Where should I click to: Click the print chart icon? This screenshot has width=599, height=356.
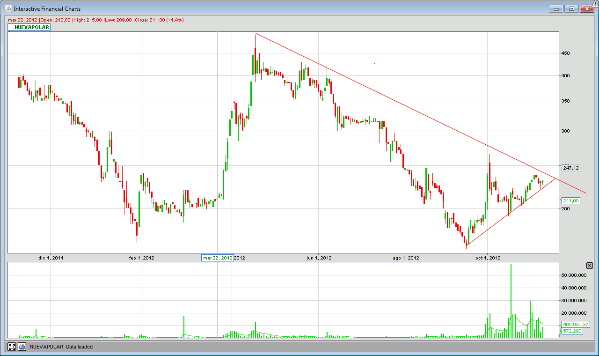pyautogui.click(x=22, y=347)
